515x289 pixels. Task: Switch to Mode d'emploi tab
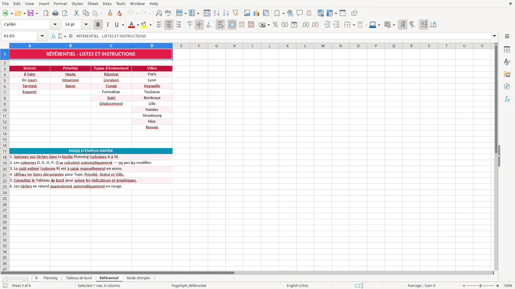(x=138, y=278)
